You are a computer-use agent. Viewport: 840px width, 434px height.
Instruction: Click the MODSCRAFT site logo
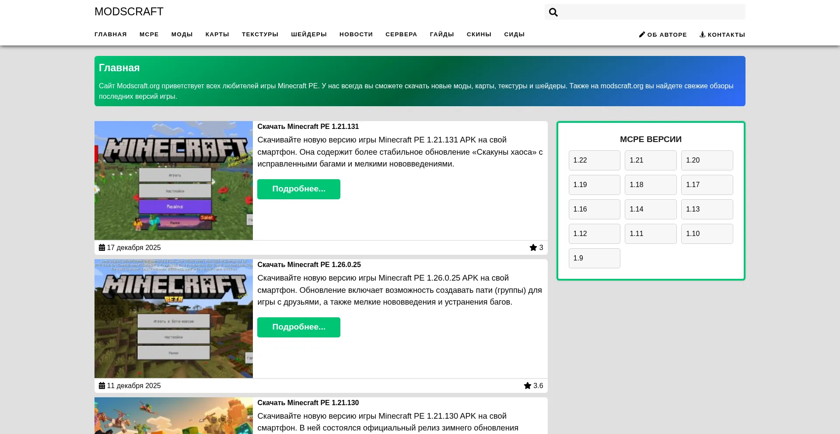[x=129, y=12]
